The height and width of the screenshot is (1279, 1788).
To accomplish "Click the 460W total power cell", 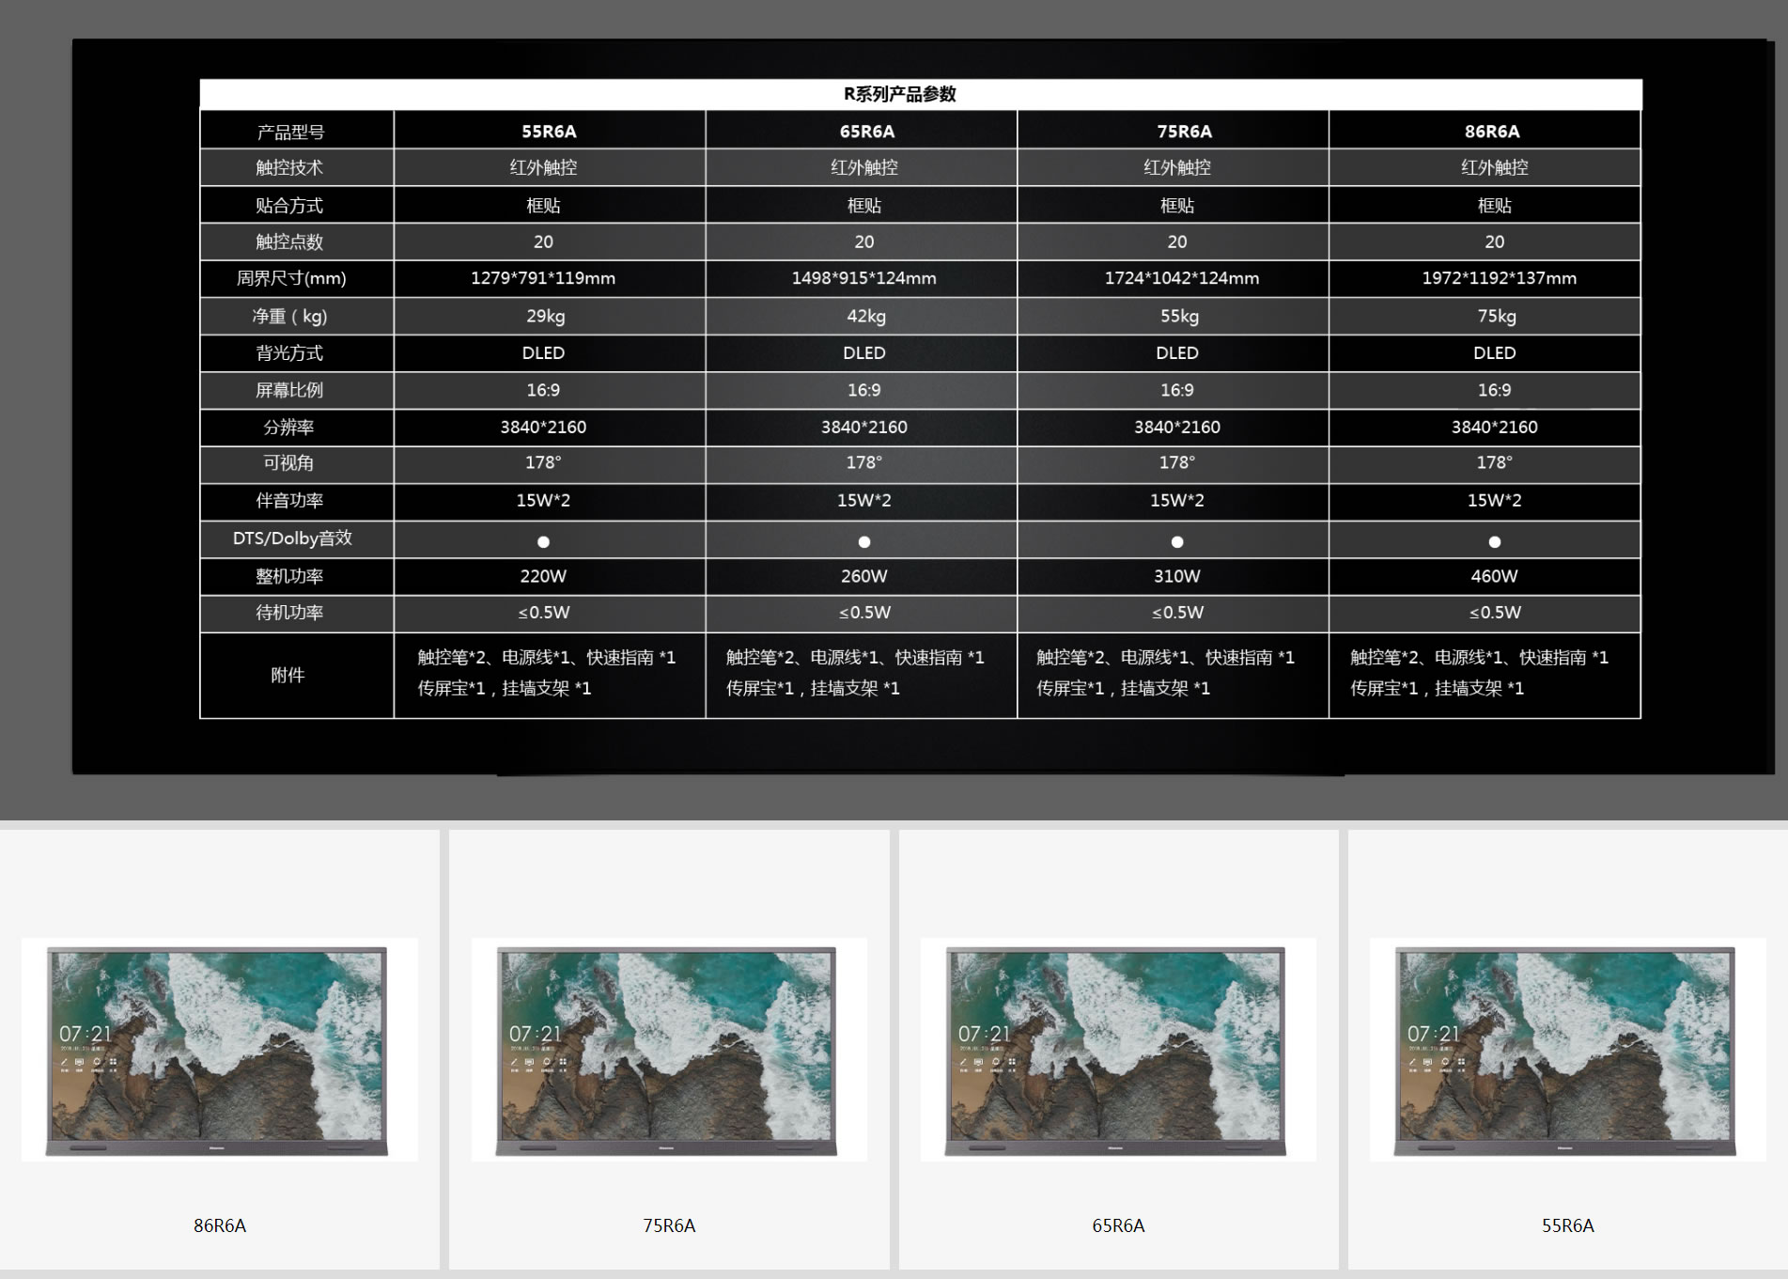I will click(1494, 576).
